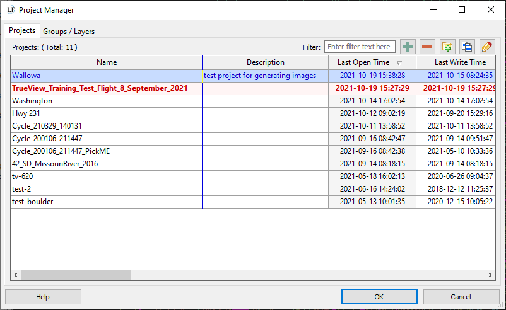Image resolution: width=506 pixels, height=310 pixels.
Task: Click write time 2020-06-26 09:04:37
Action: [x=460, y=176]
